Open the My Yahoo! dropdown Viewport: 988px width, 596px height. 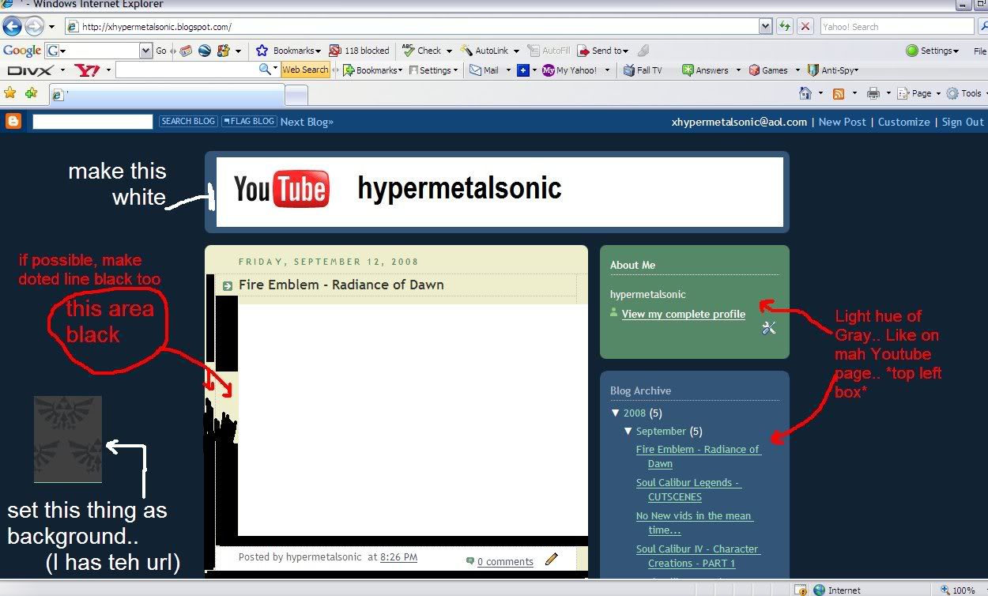coord(607,70)
